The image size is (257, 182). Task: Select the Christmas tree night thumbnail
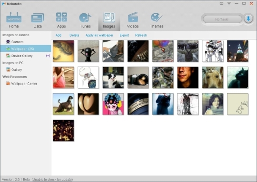click(x=237, y=51)
